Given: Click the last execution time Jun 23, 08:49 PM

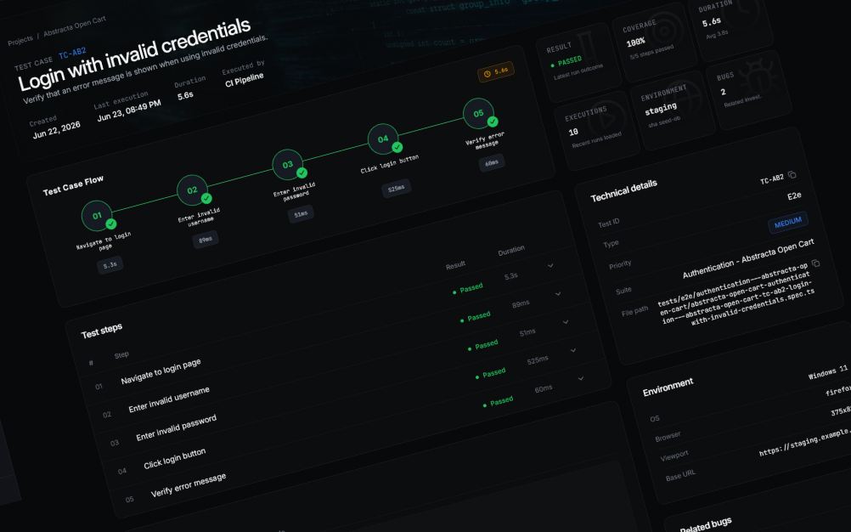Looking at the screenshot, I should coord(129,110).
